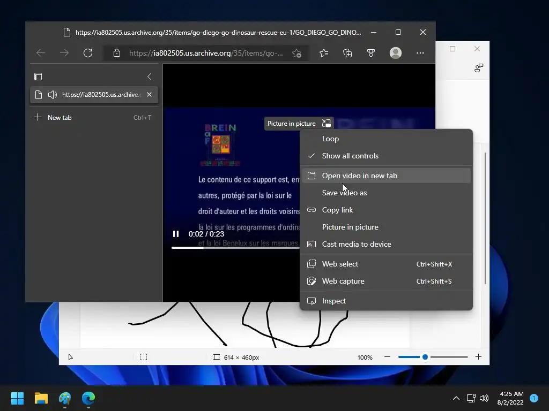Click the background window's share icon
The image size is (549, 411).
point(479,68)
